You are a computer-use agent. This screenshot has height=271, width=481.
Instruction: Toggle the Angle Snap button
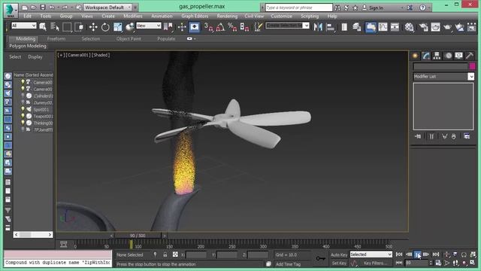(220, 27)
